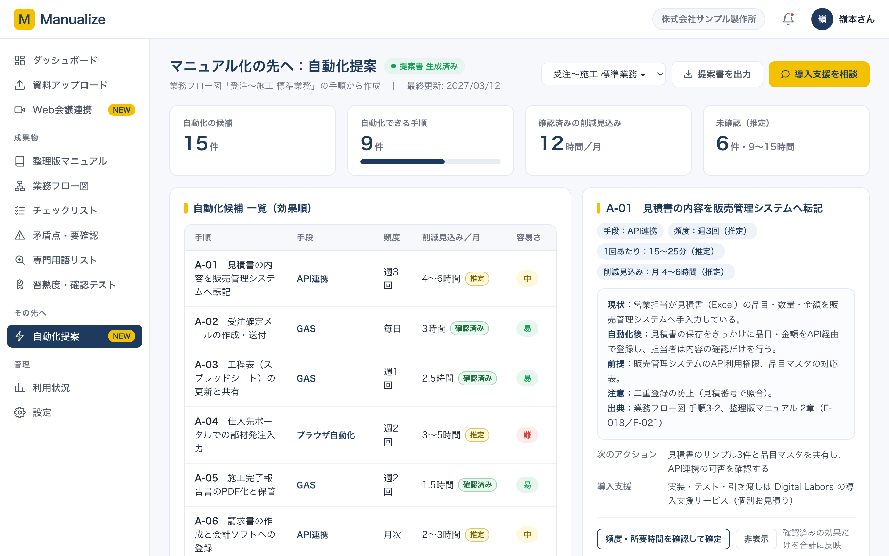
Task: Open the ダッシュボード menu item
Action: pyautogui.click(x=75, y=60)
